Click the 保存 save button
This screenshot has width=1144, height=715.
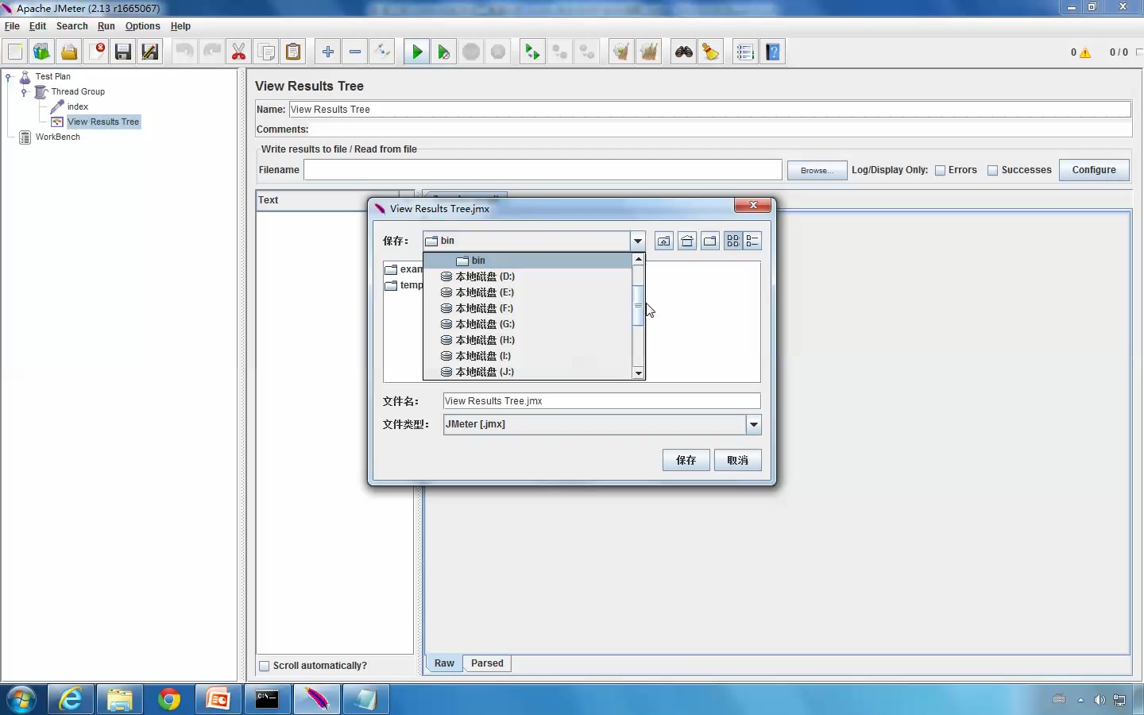[x=686, y=461]
